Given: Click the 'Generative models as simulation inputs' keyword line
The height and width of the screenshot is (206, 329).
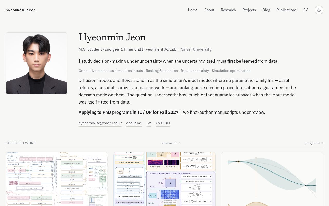Looking at the screenshot, I should (x=164, y=71).
